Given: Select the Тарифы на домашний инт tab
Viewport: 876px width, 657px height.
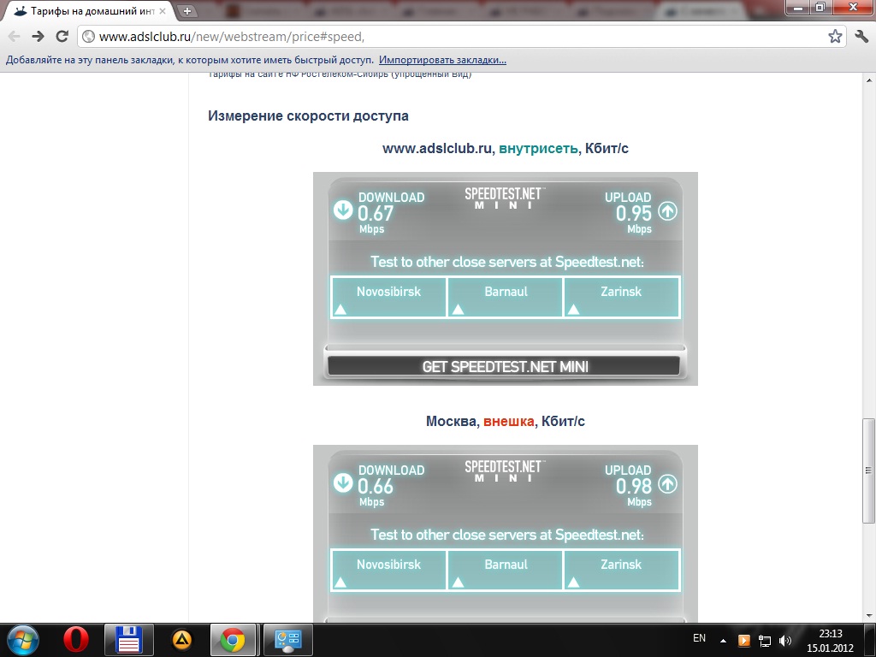Looking at the screenshot, I should 91,10.
